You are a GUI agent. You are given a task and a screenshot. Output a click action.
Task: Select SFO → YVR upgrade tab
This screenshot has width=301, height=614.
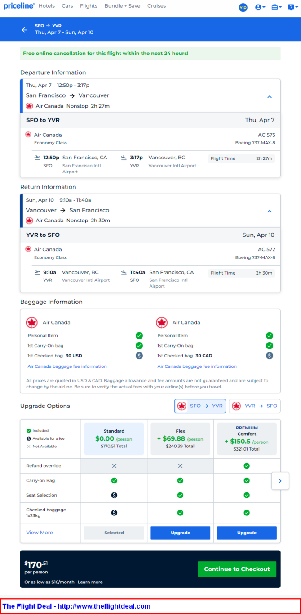pos(200,406)
